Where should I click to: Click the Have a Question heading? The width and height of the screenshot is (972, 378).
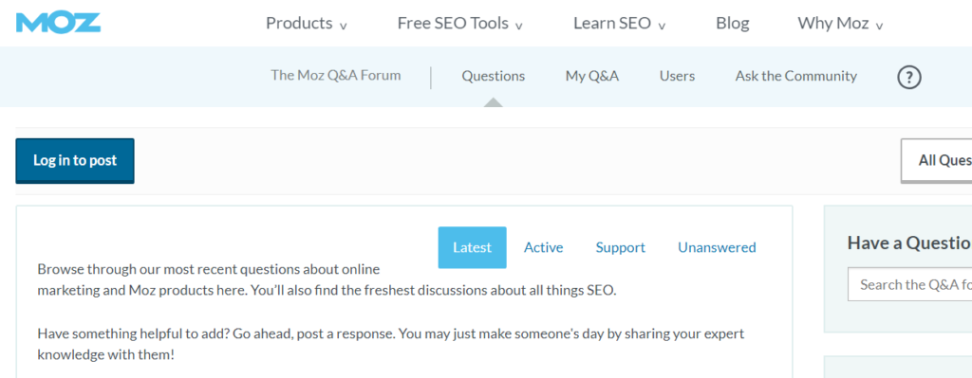pyautogui.click(x=908, y=243)
